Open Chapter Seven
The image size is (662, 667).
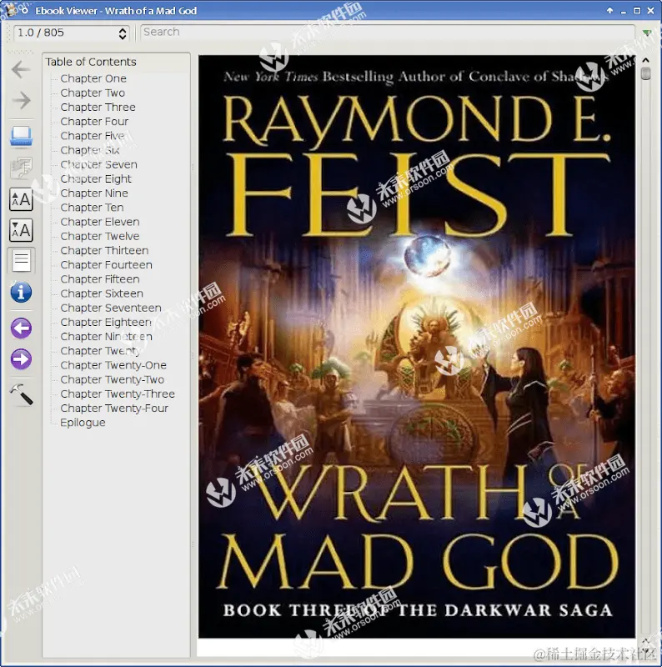click(x=98, y=164)
